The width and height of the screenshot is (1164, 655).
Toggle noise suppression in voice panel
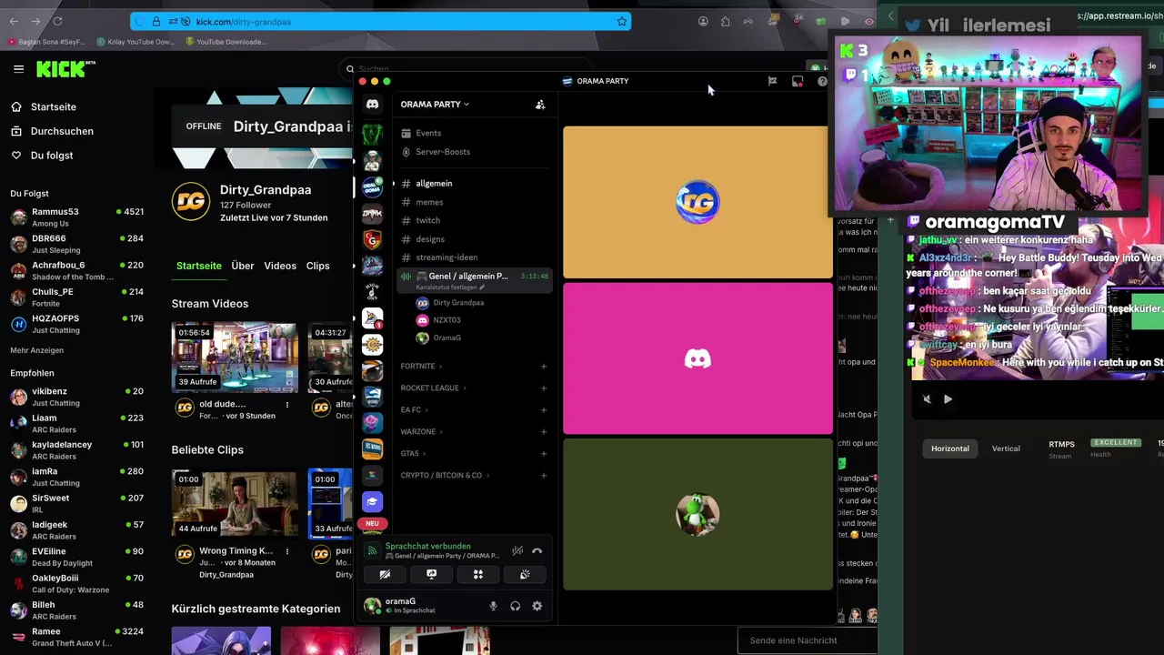(517, 550)
